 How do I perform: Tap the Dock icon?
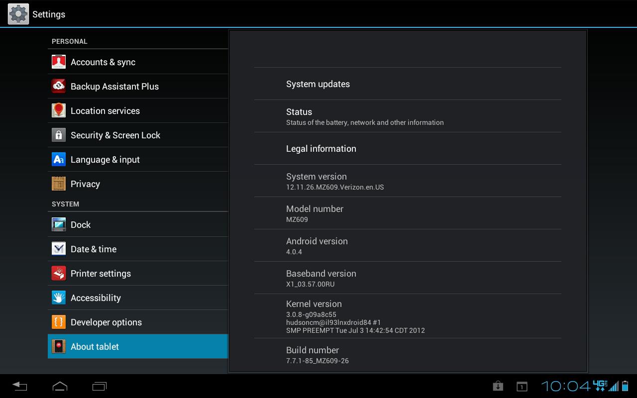coord(59,224)
